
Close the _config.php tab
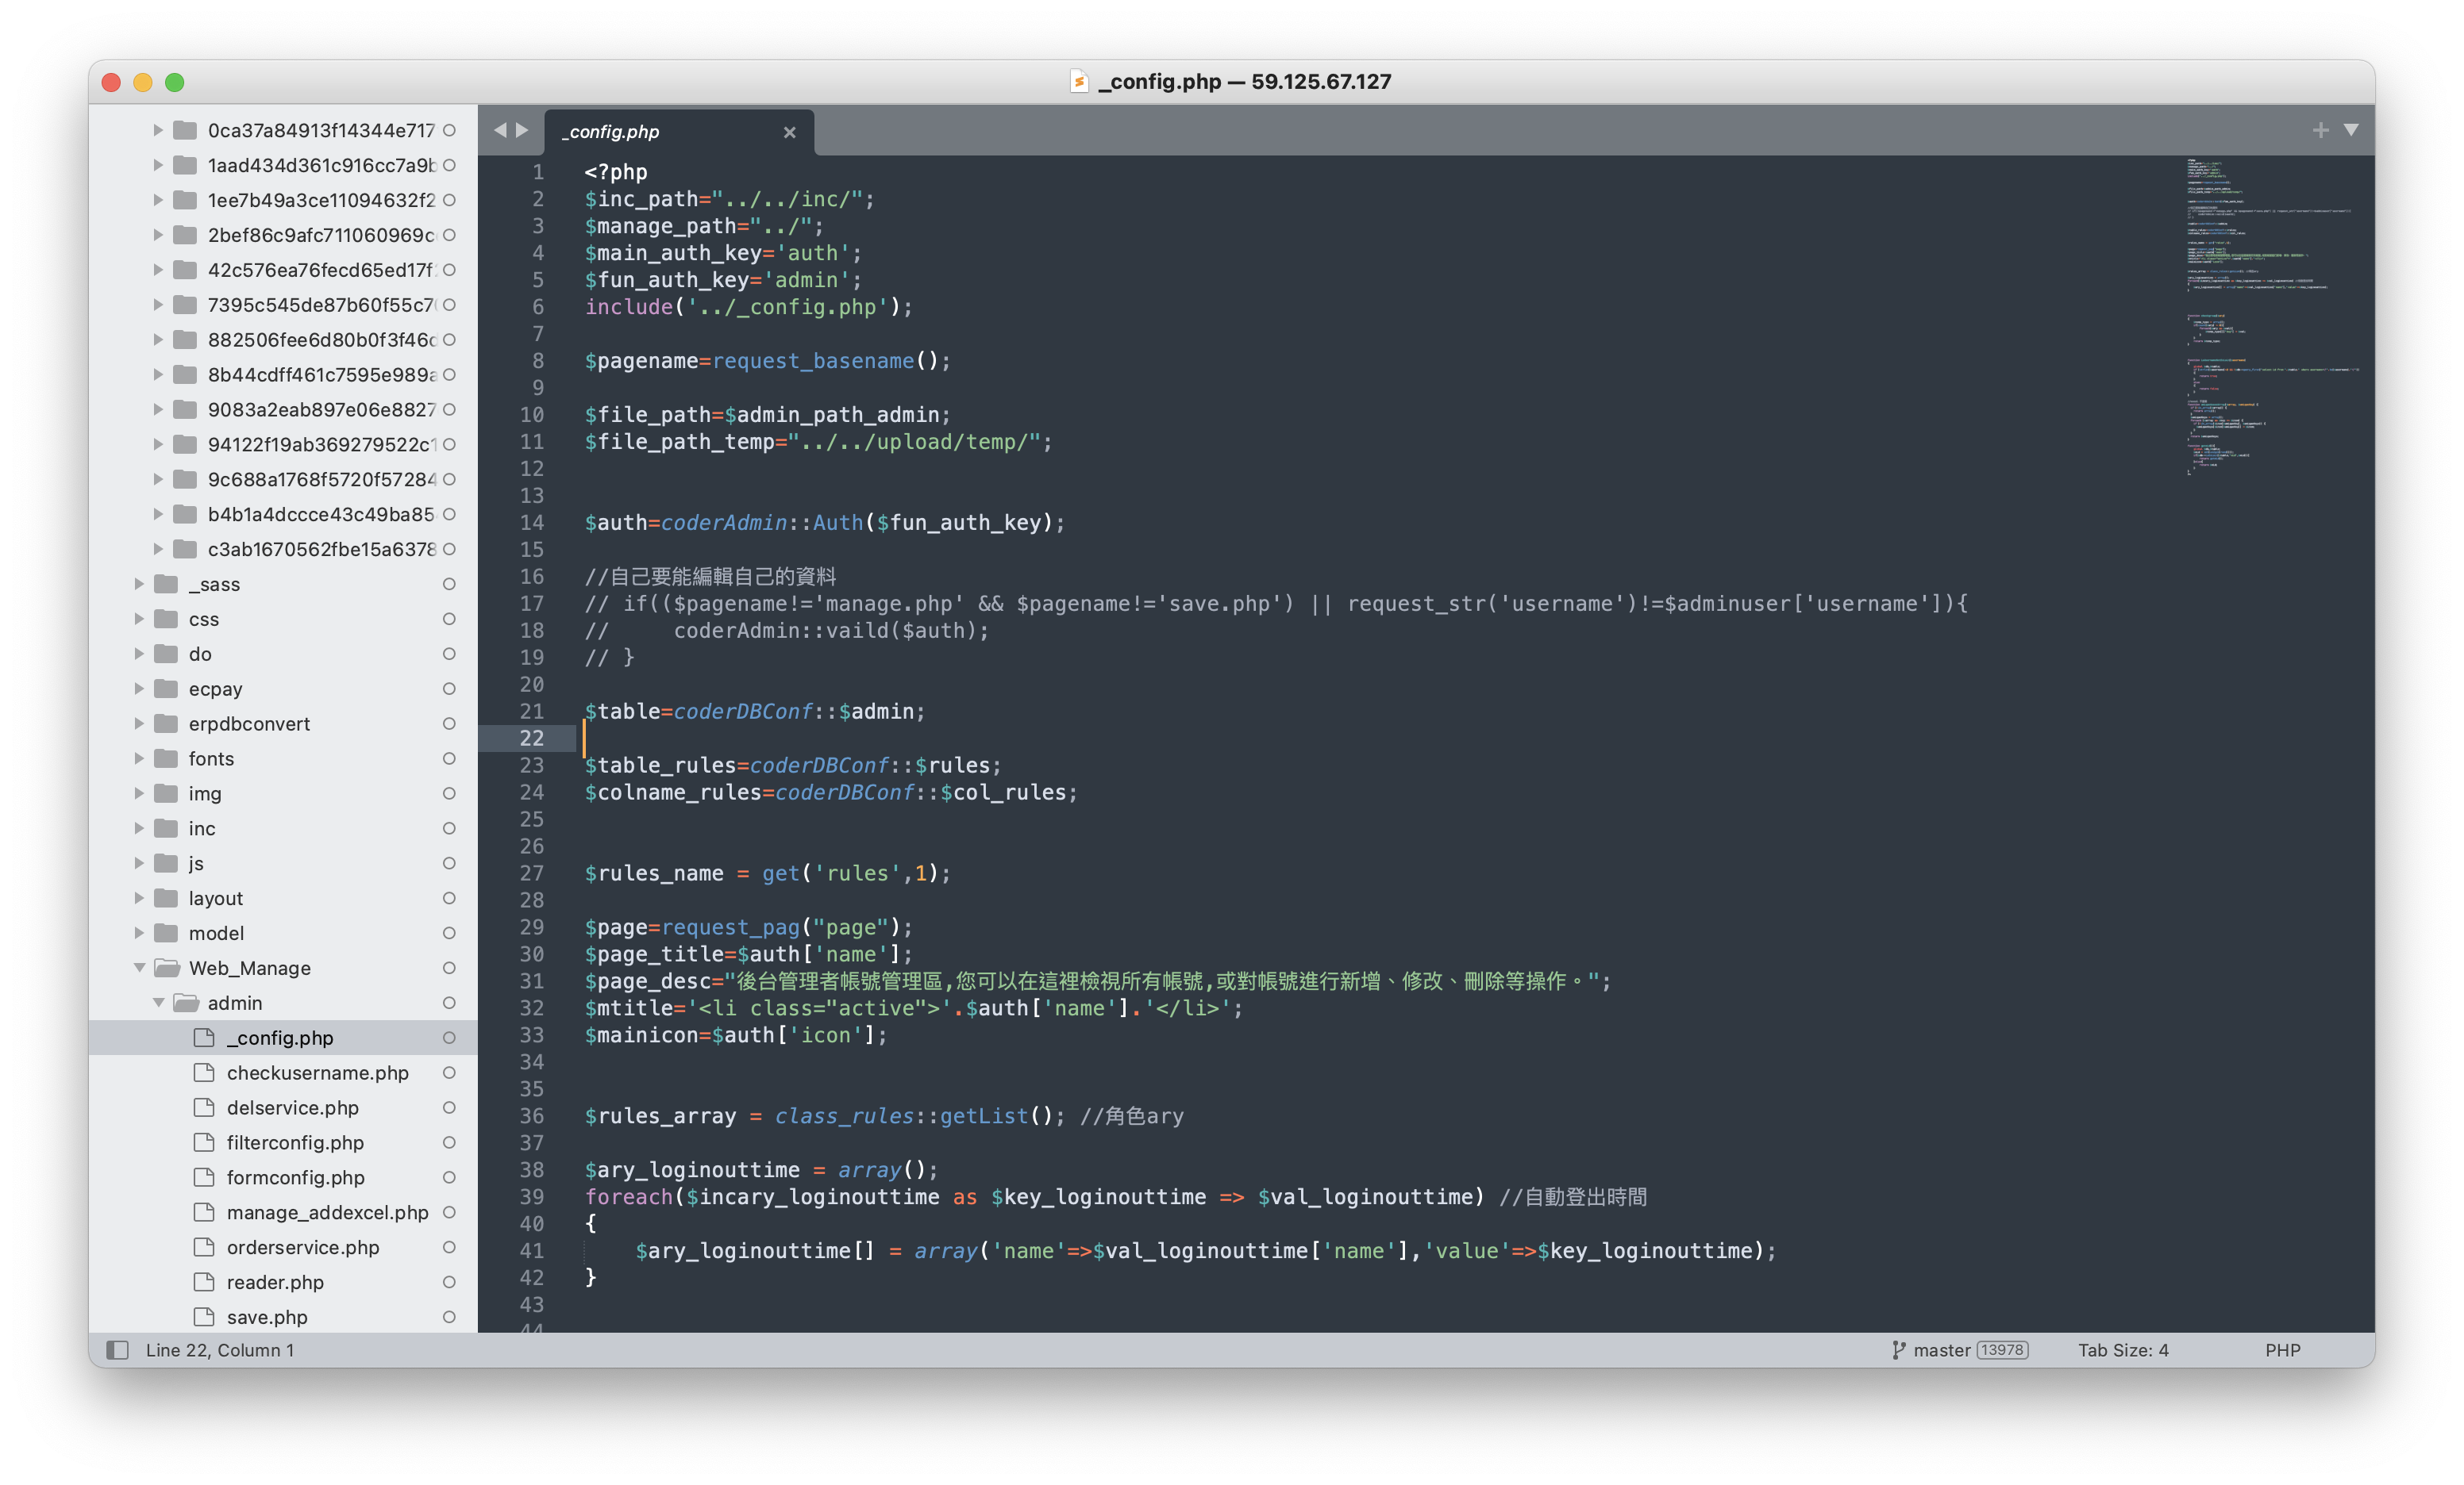789,132
